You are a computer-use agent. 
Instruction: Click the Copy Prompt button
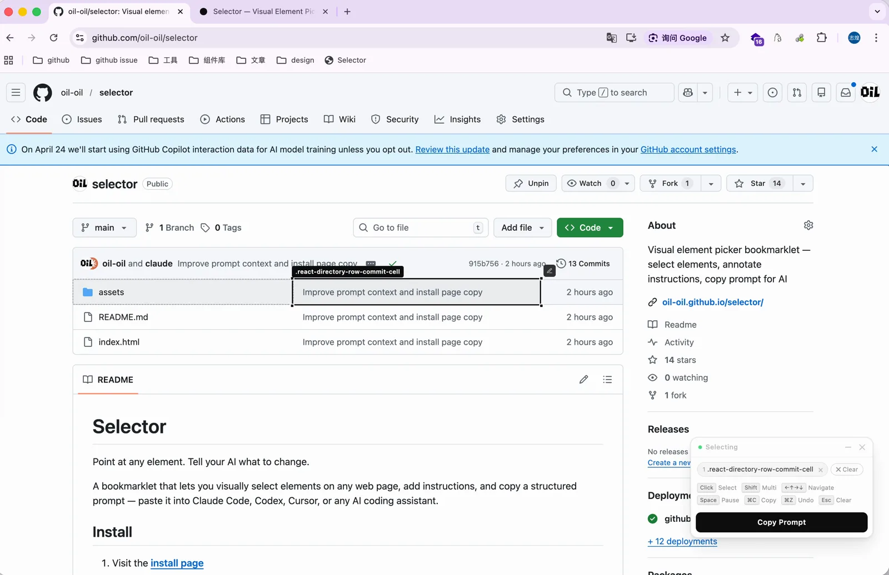[781, 522]
